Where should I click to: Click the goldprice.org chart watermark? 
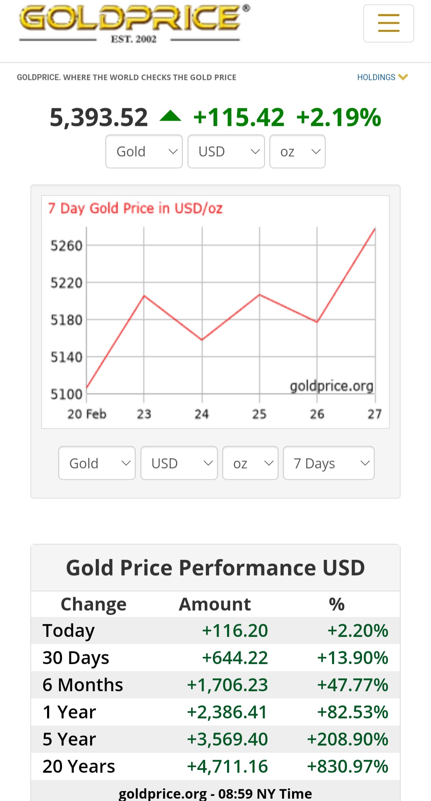[x=331, y=386]
